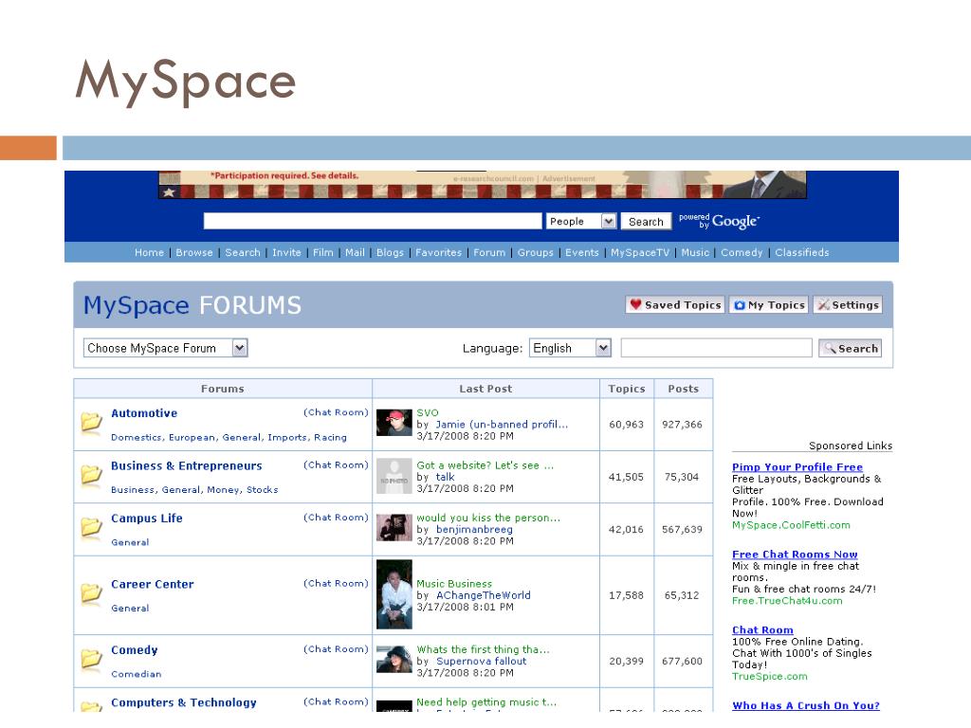Image resolution: width=971 pixels, height=728 pixels.
Task: Click the Business & Entrepreneurs folder icon
Action: [92, 474]
